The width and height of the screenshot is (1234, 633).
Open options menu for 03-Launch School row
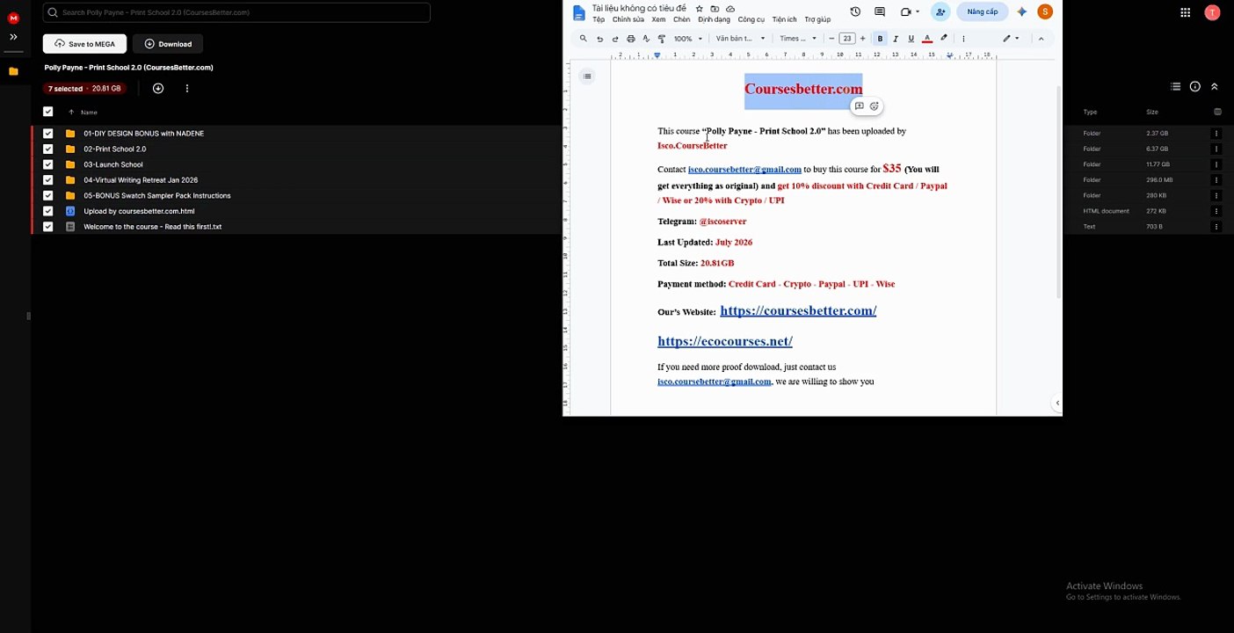coord(1216,164)
